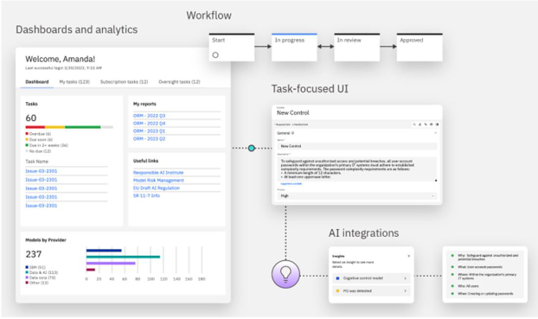538x319 pixels.
Task: Click the green segment of the tasks bar
Action: tap(83, 127)
